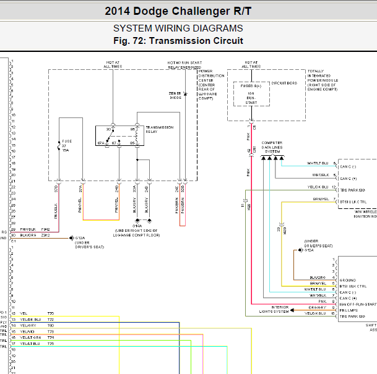
Task: Click the Fuse 37 symbol
Action: point(59,146)
